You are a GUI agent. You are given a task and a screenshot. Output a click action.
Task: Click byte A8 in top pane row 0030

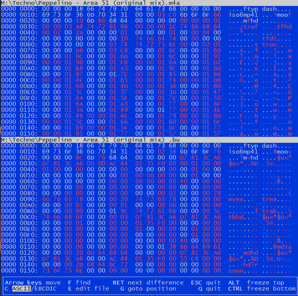(79, 26)
